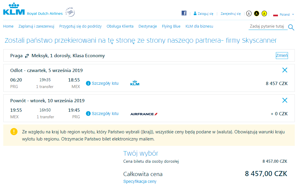The image size is (296, 187).
Task: Click Cena biletu dla osoby dorosłej label
Action: click(151, 162)
